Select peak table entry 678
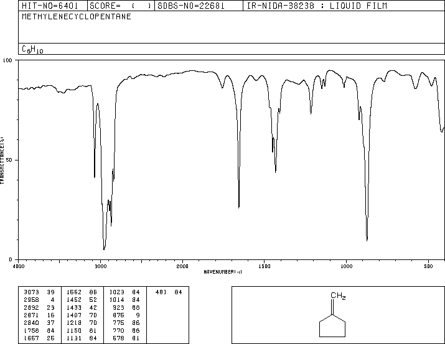445x344 pixels. (x=119, y=338)
